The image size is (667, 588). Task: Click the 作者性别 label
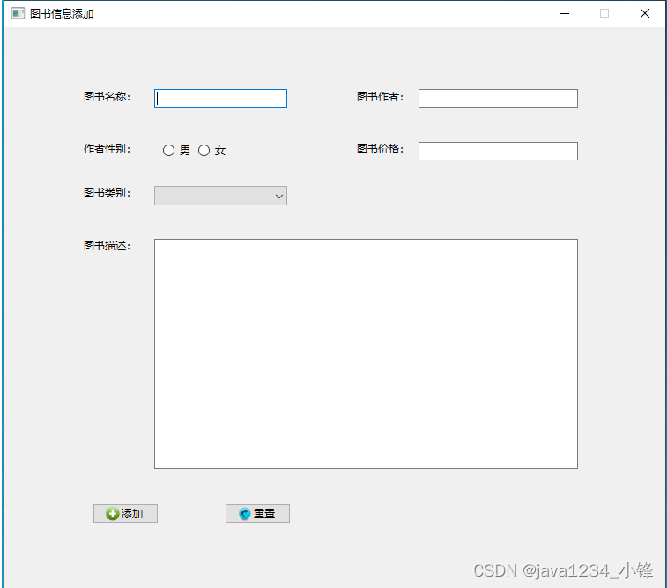(x=107, y=149)
